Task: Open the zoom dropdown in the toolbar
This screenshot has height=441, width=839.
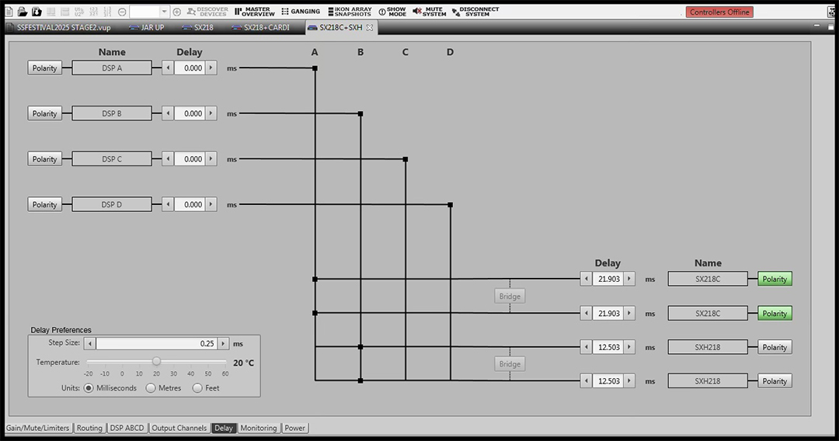Action: point(164,12)
